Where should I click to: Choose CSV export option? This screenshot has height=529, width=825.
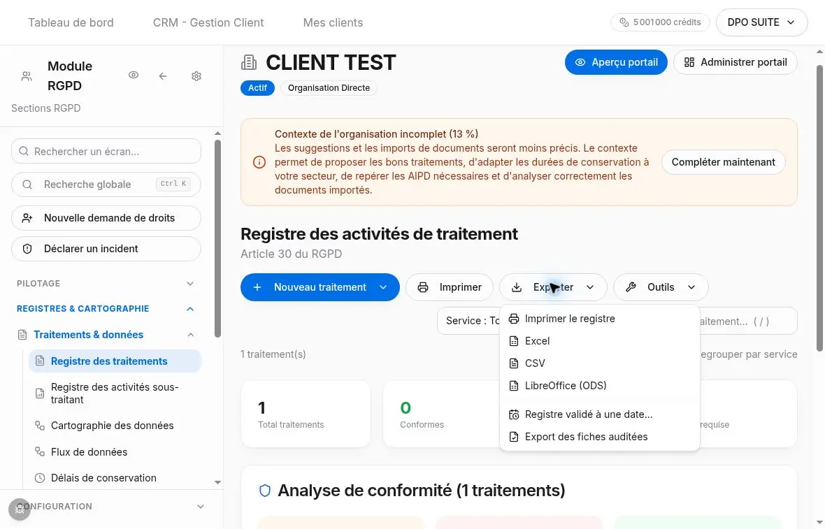599,363
